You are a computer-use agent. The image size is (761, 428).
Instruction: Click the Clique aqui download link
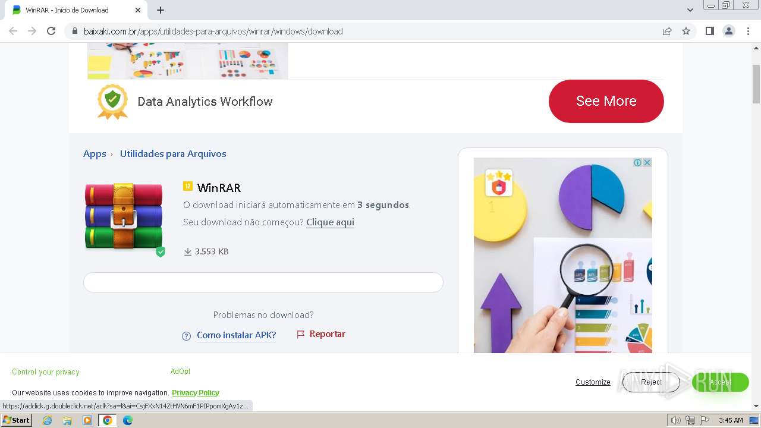tap(330, 222)
